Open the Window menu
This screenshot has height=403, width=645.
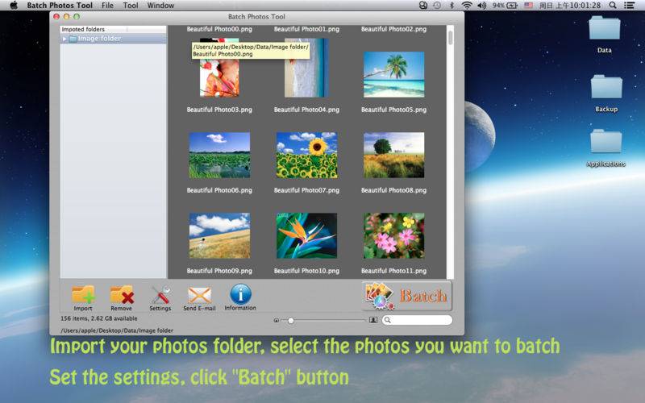click(160, 6)
